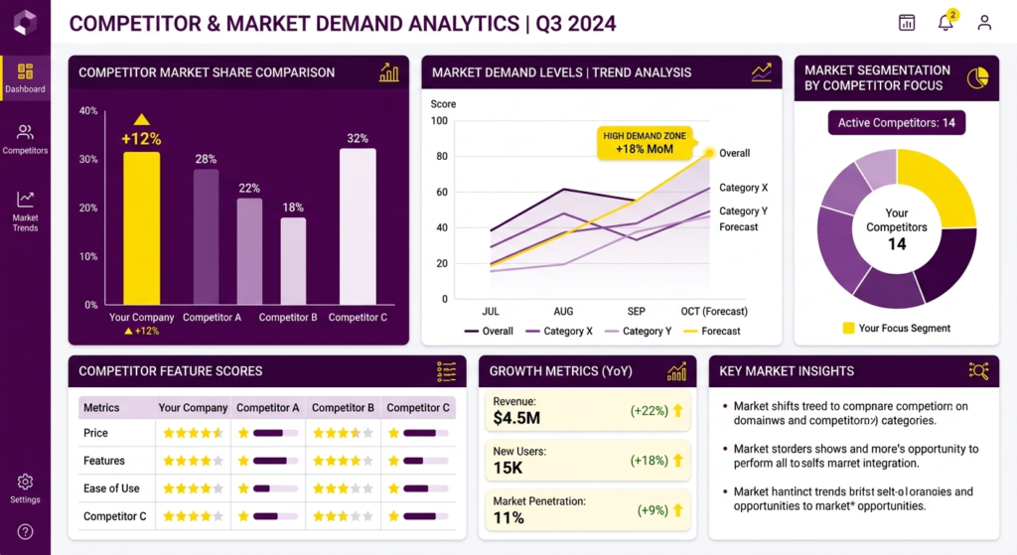Click the Revenue $4.5M card
This screenshot has width=1017, height=555.
(x=588, y=410)
